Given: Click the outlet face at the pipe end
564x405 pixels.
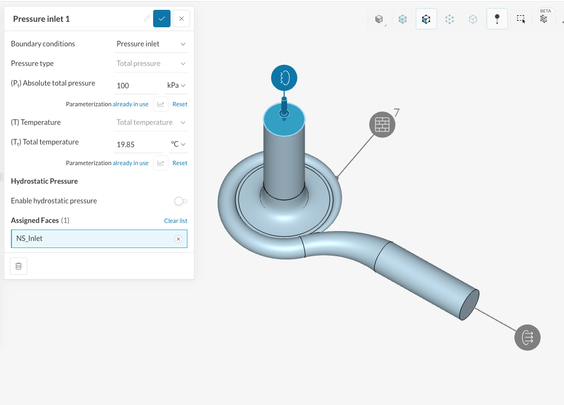Looking at the screenshot, I should pyautogui.click(x=469, y=305).
